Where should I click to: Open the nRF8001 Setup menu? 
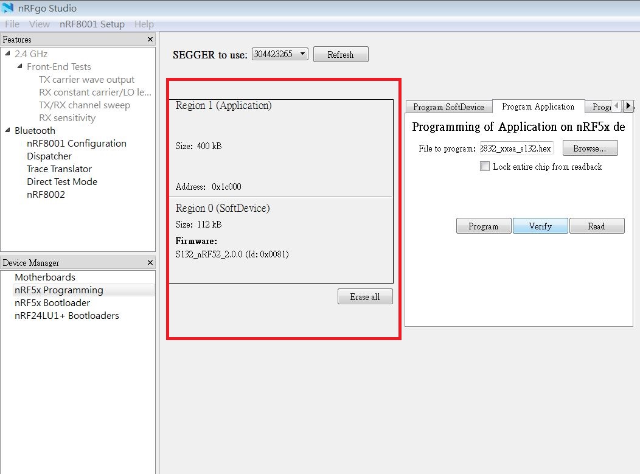coord(91,24)
